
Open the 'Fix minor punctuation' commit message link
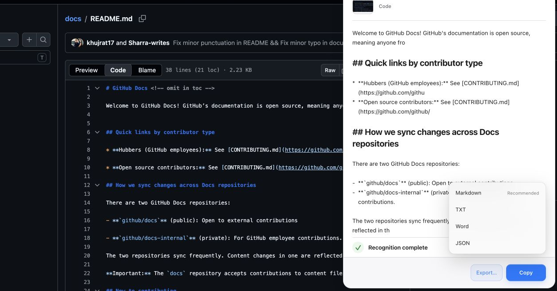click(x=258, y=43)
